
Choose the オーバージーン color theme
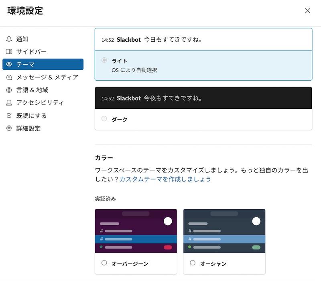pos(104,264)
